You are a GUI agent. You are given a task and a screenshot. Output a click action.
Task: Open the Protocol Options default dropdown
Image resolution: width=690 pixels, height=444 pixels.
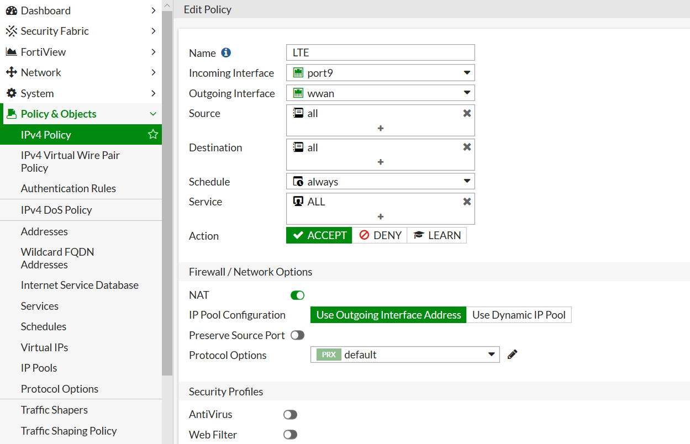pos(405,355)
